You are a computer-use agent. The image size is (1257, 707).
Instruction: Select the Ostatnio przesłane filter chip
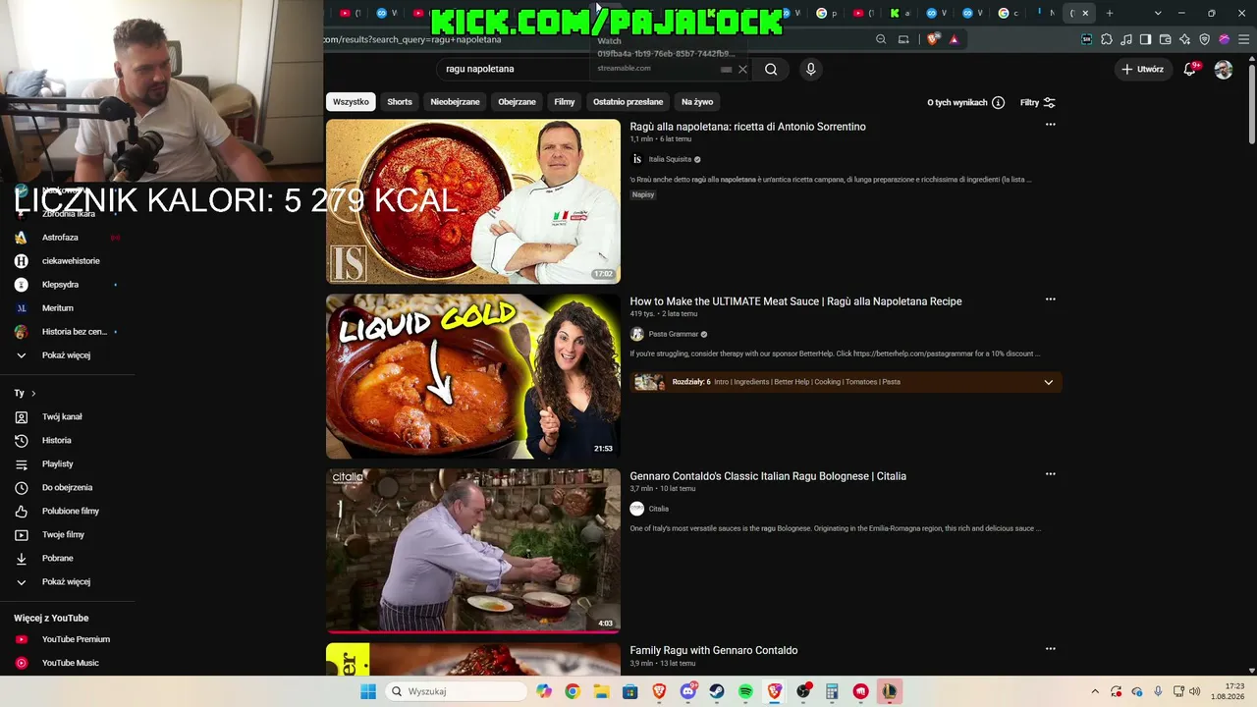point(628,102)
